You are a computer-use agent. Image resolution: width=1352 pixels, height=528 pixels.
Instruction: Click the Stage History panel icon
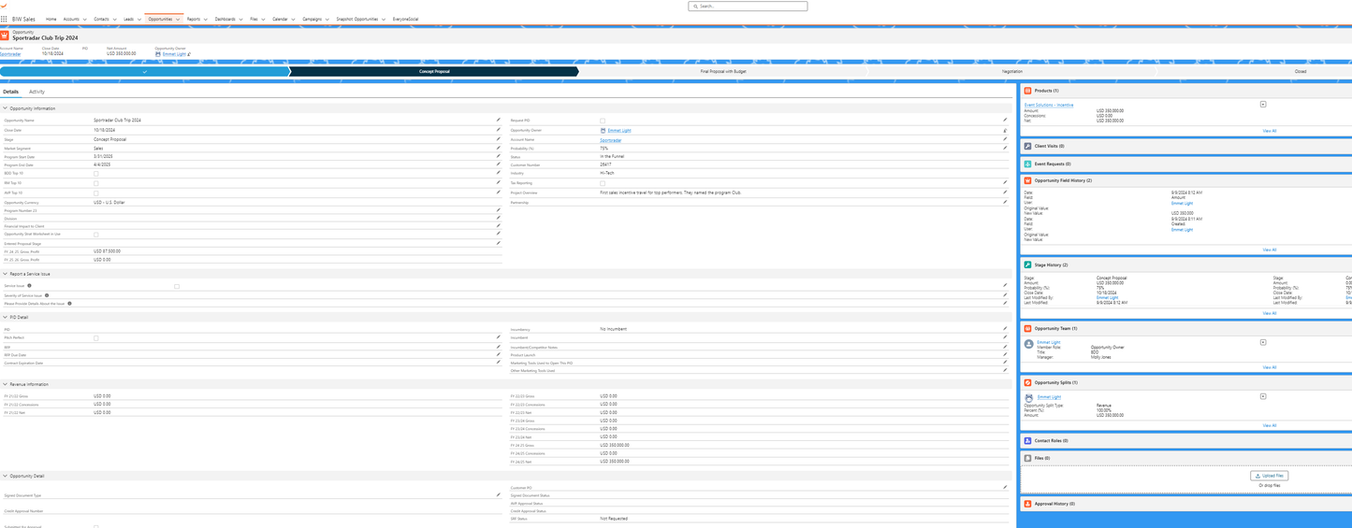(1027, 265)
